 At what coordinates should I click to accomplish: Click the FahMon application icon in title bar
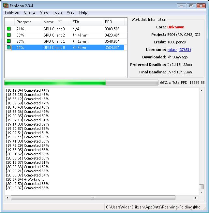[6, 6]
